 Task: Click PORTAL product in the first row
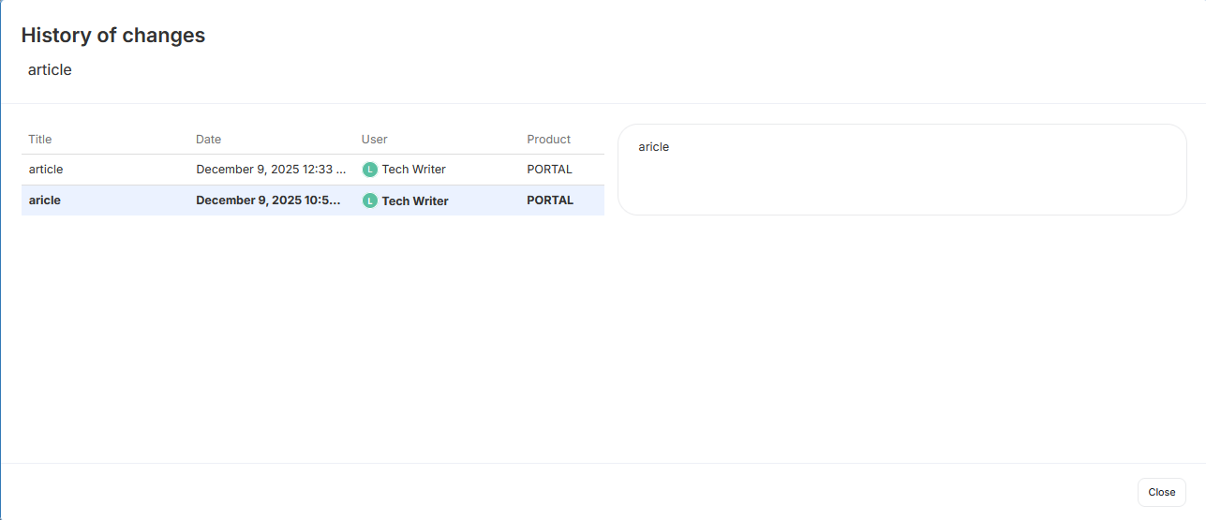(x=549, y=170)
